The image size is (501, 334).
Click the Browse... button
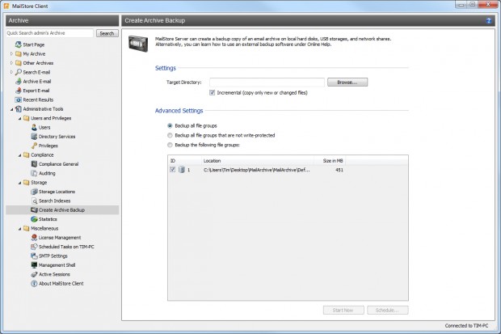point(347,82)
